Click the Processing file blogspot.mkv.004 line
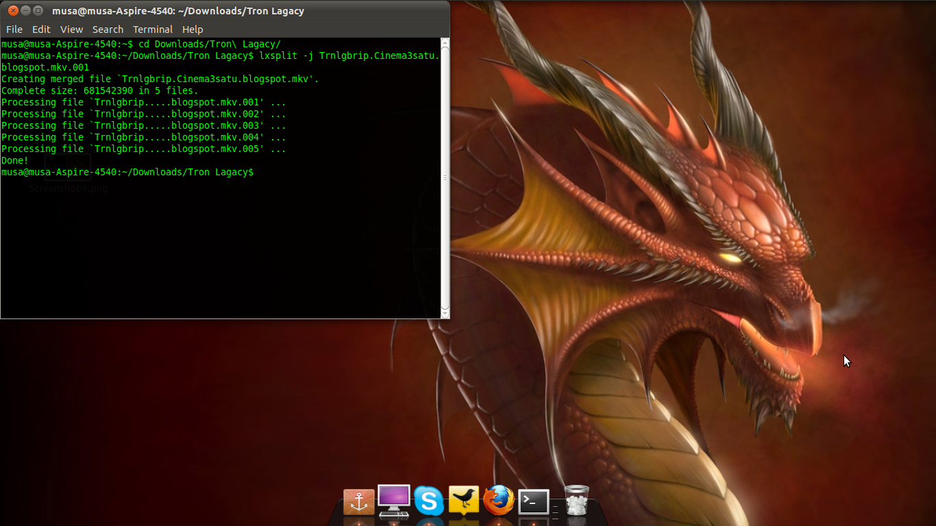The image size is (936, 526). pos(144,137)
